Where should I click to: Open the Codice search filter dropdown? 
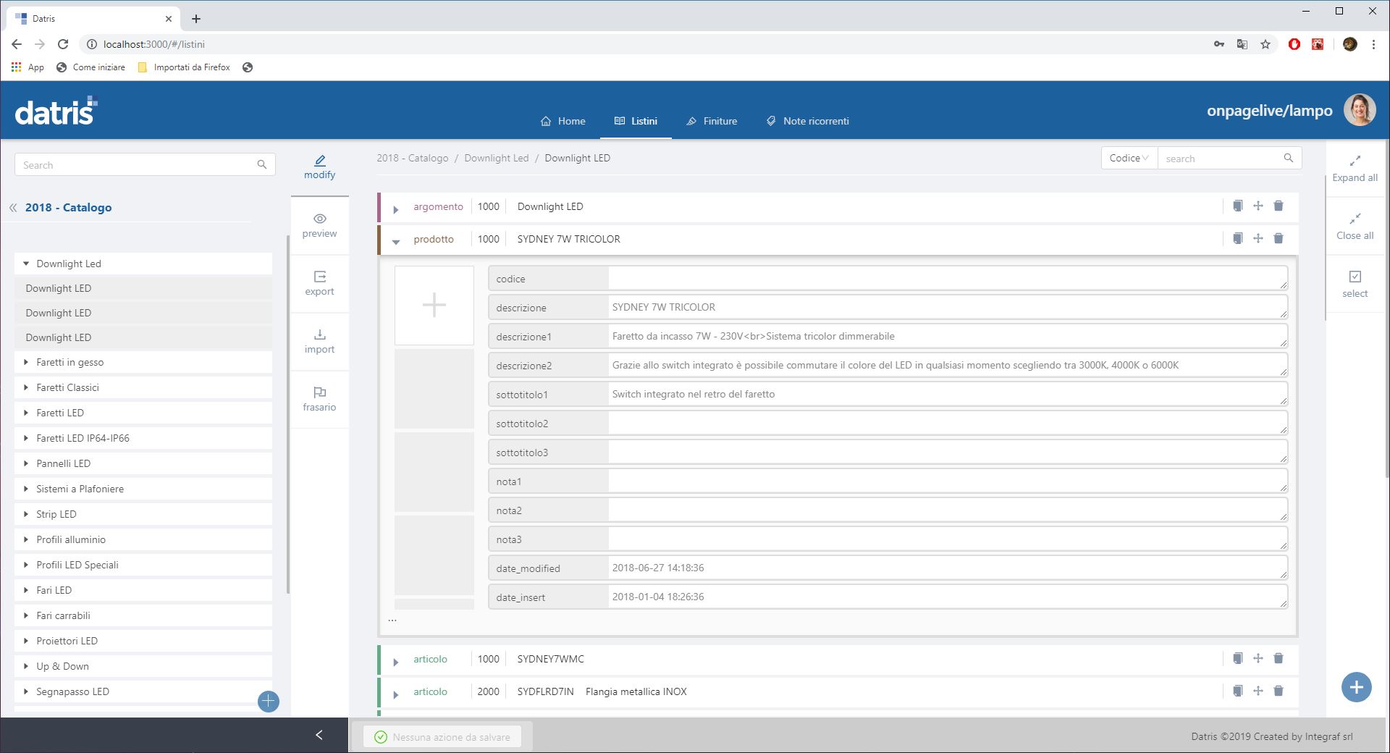click(x=1129, y=158)
